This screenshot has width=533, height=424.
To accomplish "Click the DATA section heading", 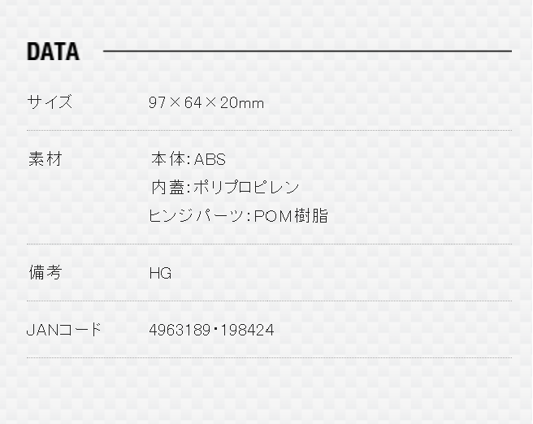I will tap(53, 52).
